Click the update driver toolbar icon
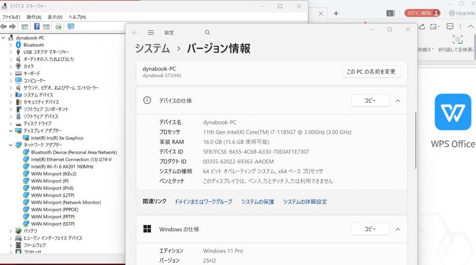This screenshot has width=476, height=265. click(59, 27)
